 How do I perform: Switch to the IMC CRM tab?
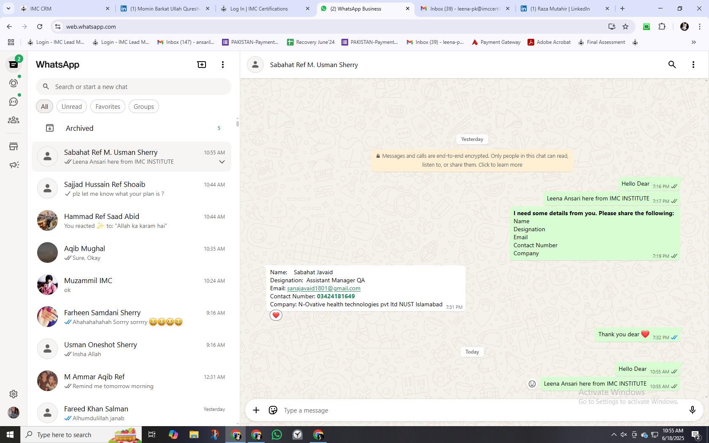65,8
